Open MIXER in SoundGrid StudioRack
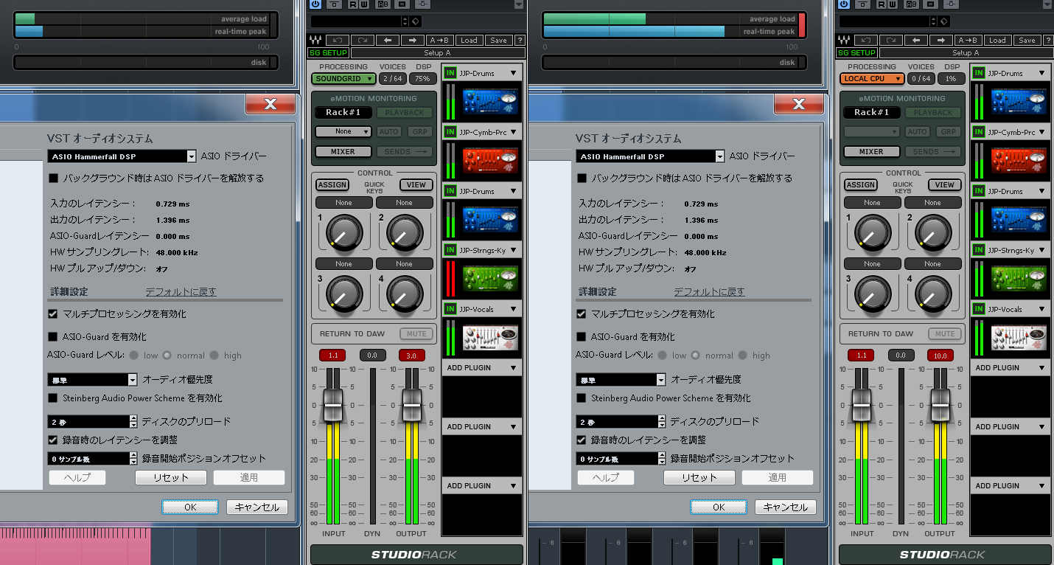The width and height of the screenshot is (1054, 565). tap(343, 151)
